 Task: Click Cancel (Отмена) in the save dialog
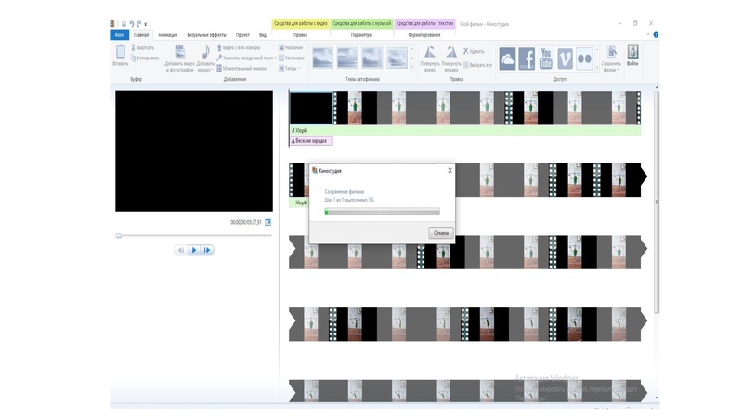441,233
